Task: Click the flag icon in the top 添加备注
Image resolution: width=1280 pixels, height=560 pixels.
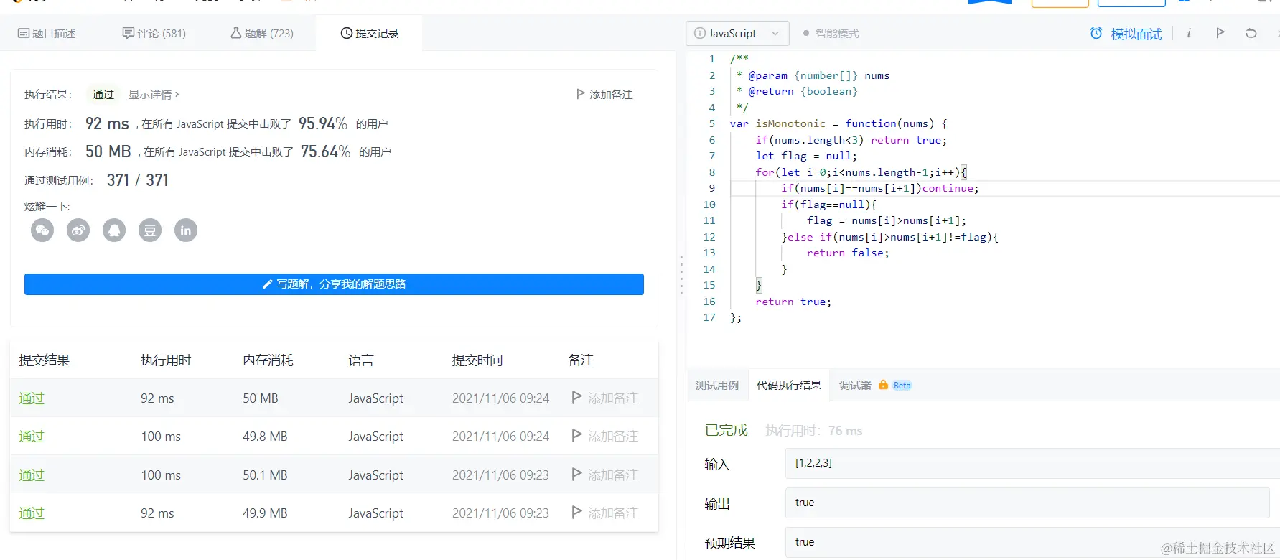Action: click(x=581, y=94)
